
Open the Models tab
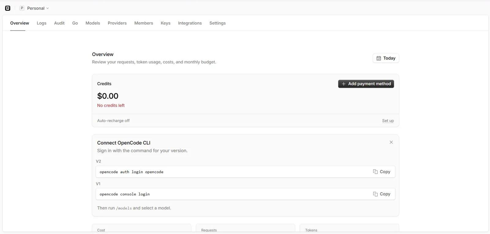(93, 23)
